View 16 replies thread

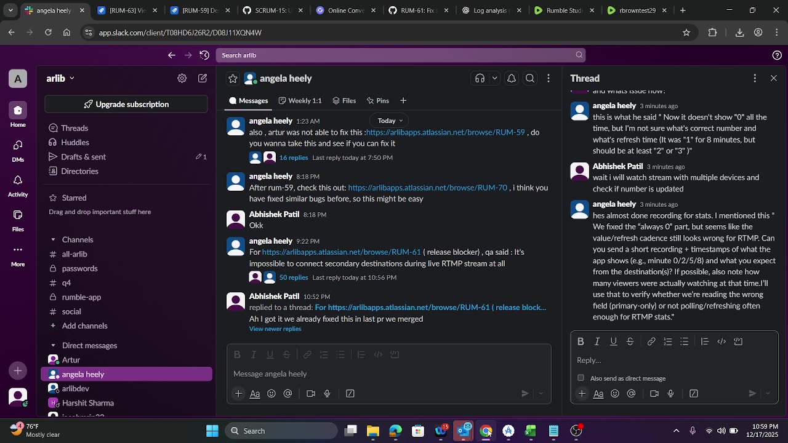tap(293, 158)
